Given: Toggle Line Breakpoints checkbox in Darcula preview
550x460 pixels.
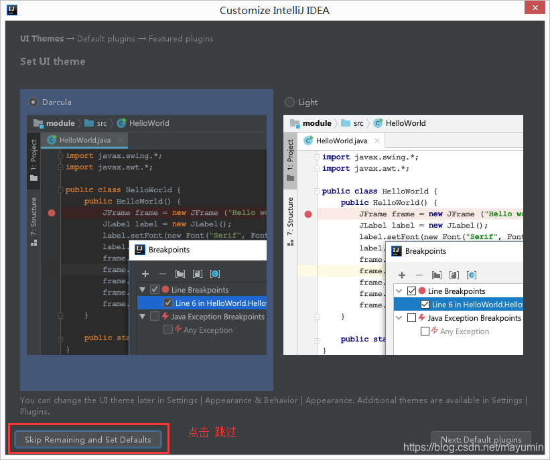Looking at the screenshot, I should tap(155, 289).
